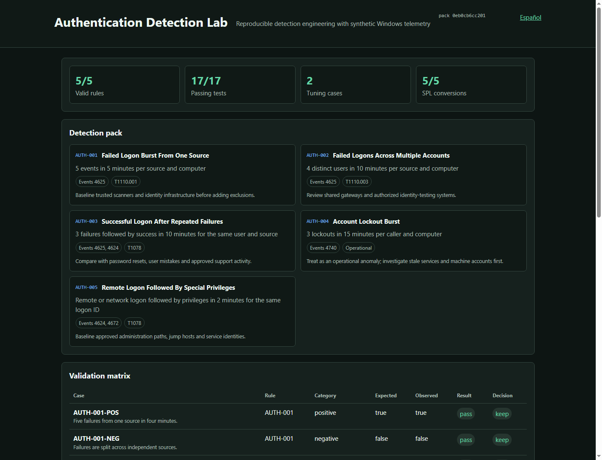Select the pack 0eb0cb6cc201 identifier
Image resolution: width=602 pixels, height=460 pixels.
point(462,15)
